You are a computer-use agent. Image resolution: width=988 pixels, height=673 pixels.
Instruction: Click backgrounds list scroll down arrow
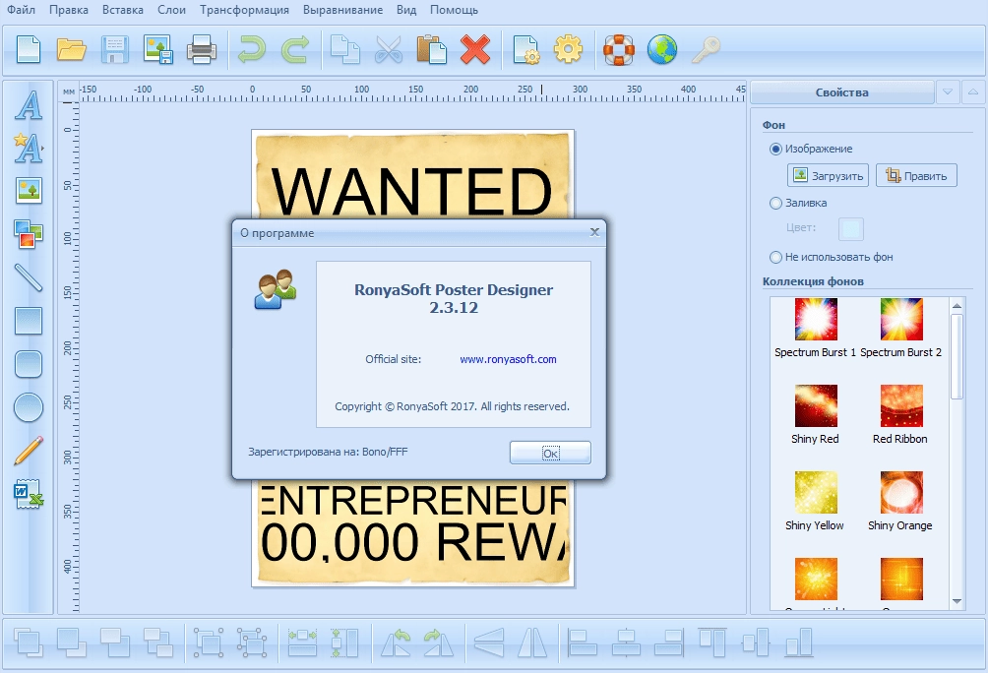[x=957, y=601]
